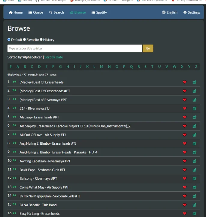Filter songs by letter S

145,67
